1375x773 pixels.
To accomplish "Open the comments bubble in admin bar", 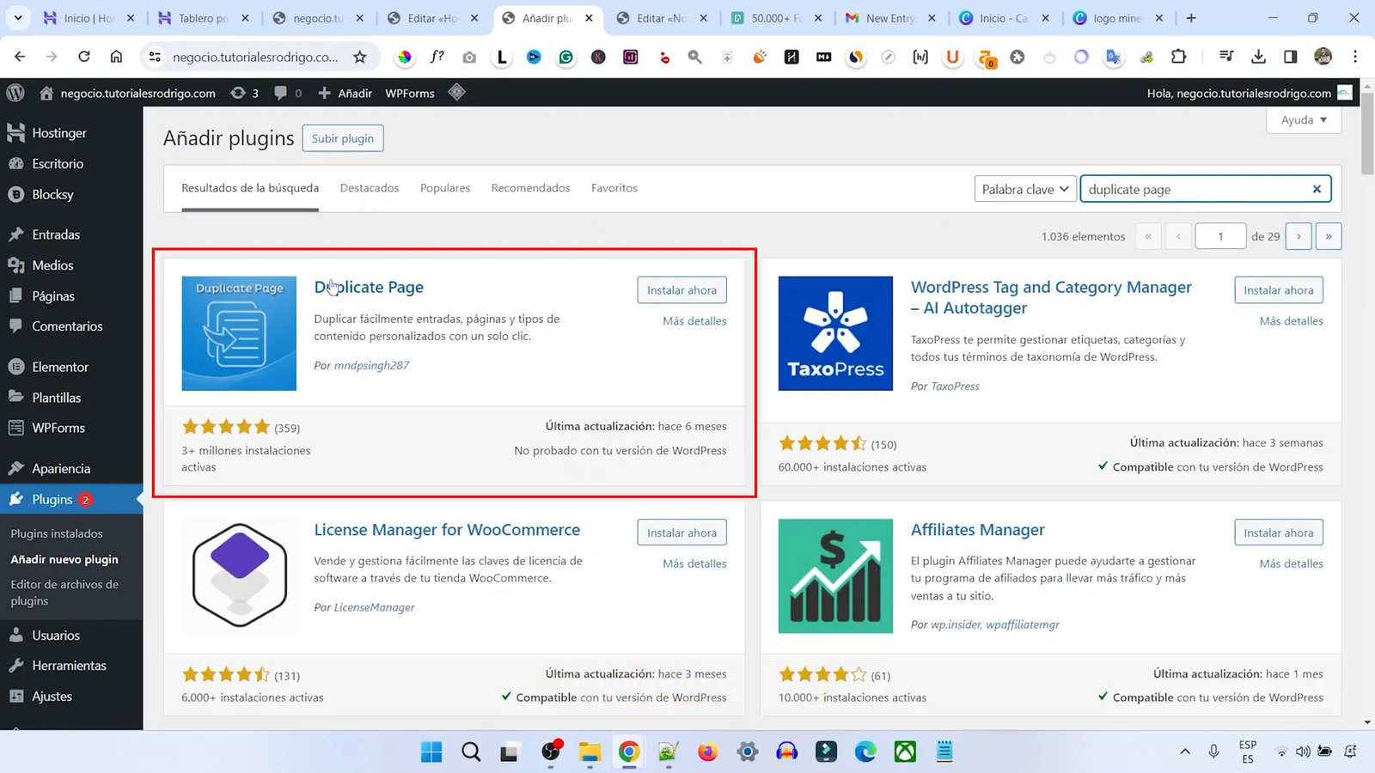I will 286,93.
